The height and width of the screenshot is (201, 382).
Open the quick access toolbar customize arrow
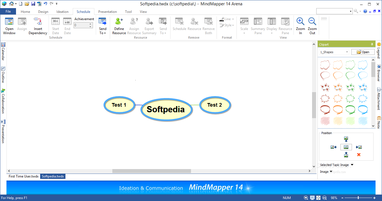click(x=57, y=4)
